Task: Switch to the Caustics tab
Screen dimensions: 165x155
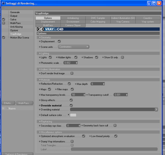Action: tap(148, 18)
